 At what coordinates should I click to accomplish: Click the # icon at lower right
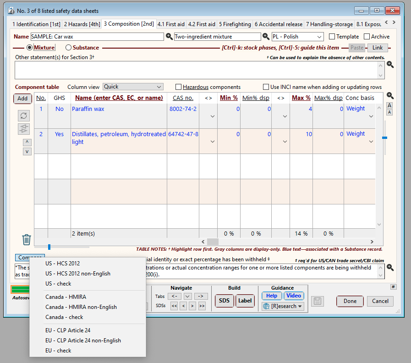tap(393, 287)
